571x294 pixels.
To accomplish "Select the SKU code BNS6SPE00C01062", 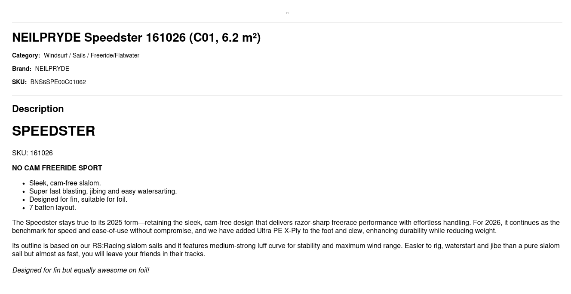I will [58, 82].
